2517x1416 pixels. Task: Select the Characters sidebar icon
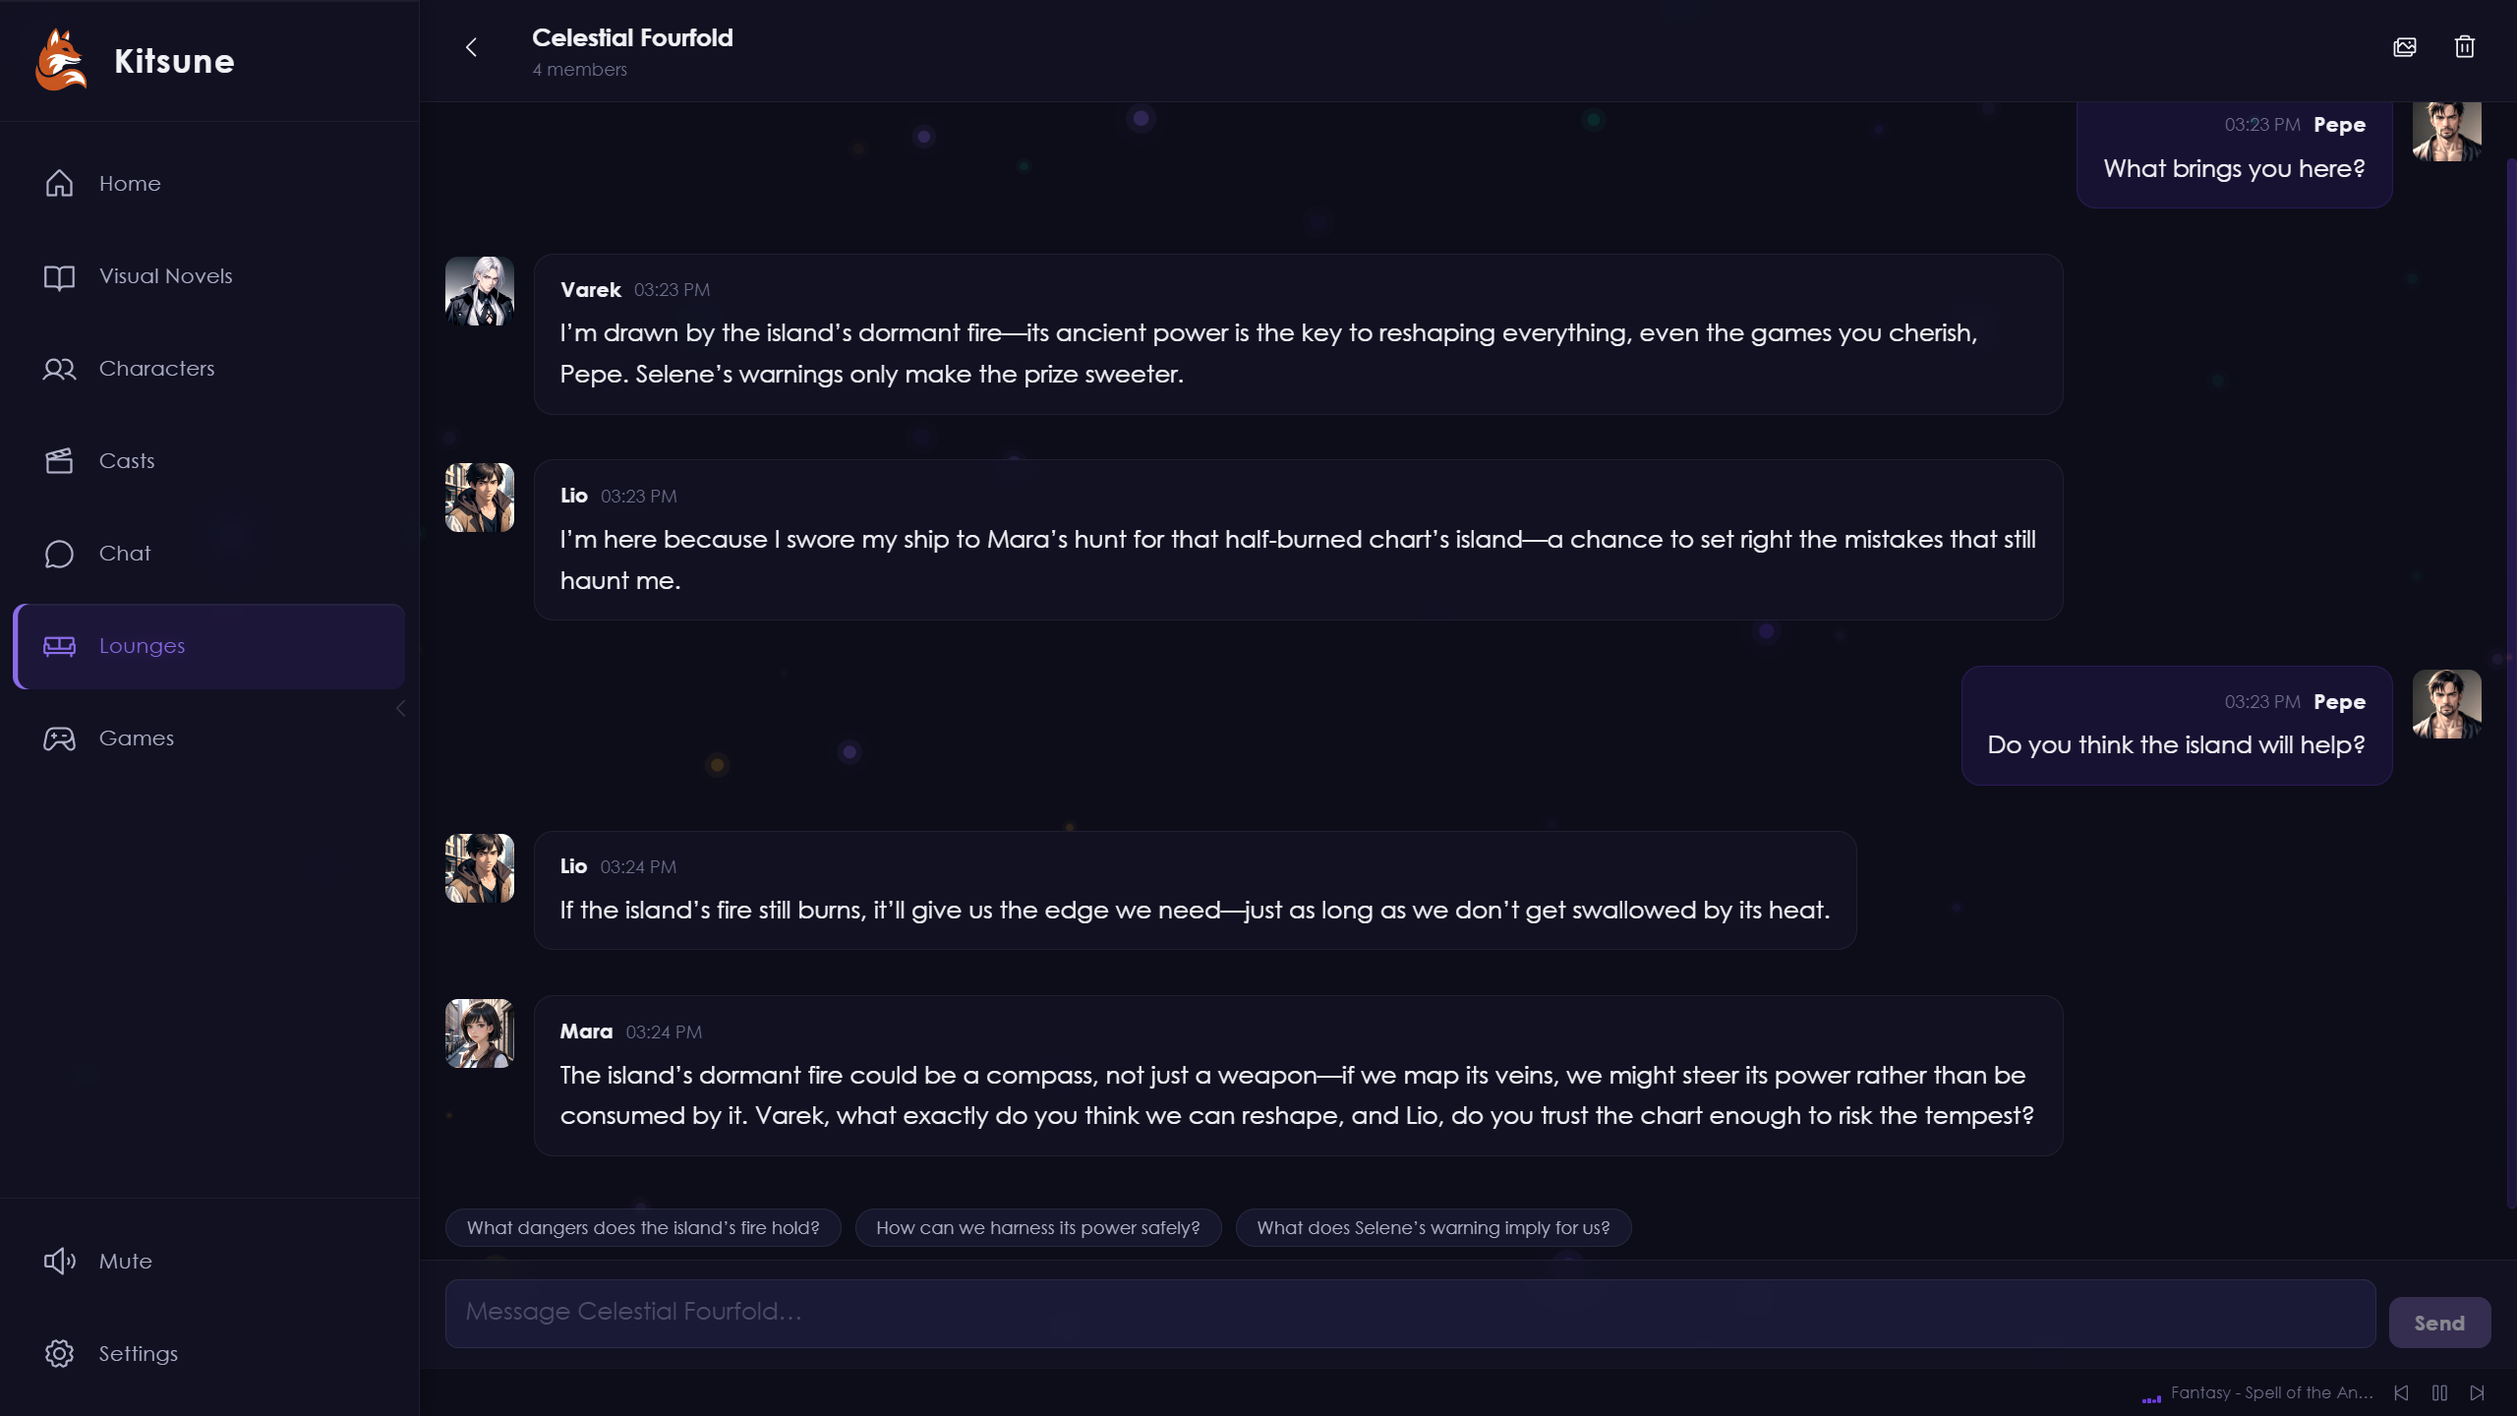tap(59, 369)
